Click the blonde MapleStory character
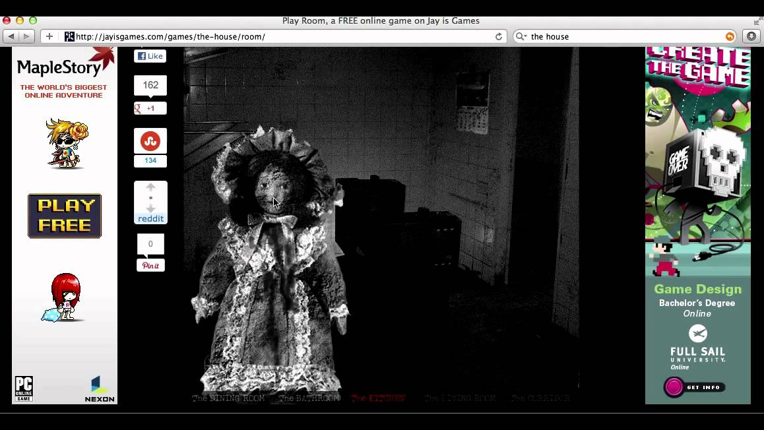Screen dimensions: 764x430 pyautogui.click(x=67, y=144)
